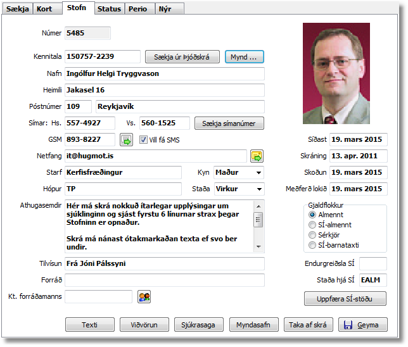Click the Vs. phone field 560-1525
408x347 pixels.
[x=165, y=123]
